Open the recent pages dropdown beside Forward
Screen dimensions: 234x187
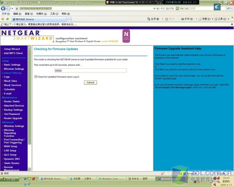[12, 8]
